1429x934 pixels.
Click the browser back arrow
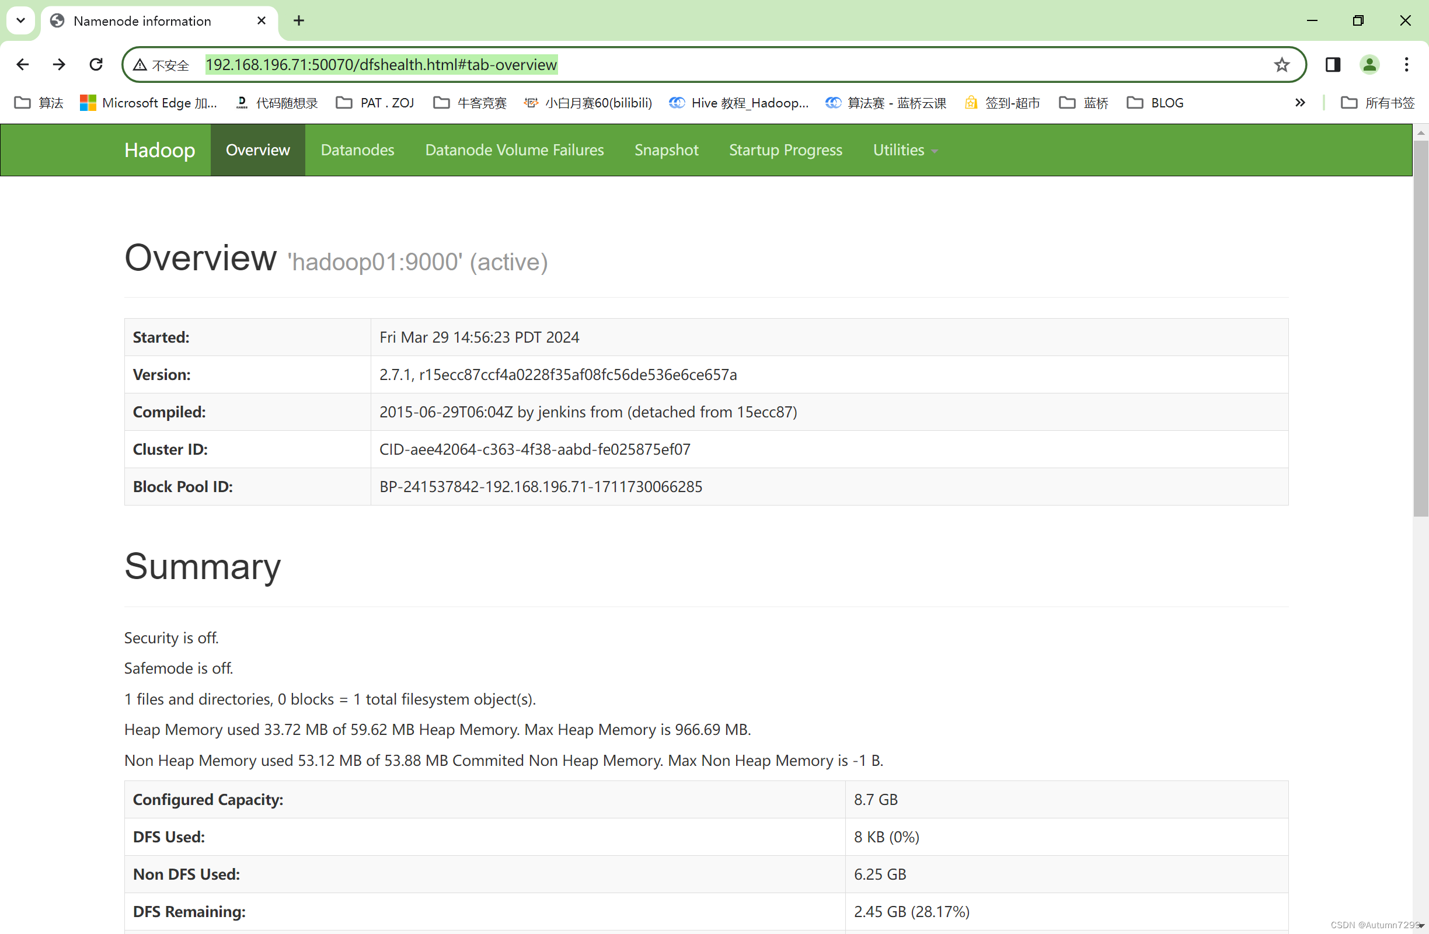pyautogui.click(x=23, y=64)
